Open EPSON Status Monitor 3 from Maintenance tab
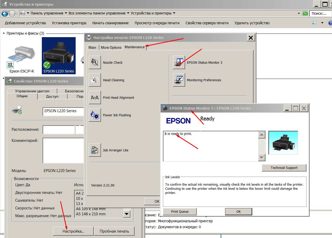This screenshot has height=238, width=332. coord(179,63)
